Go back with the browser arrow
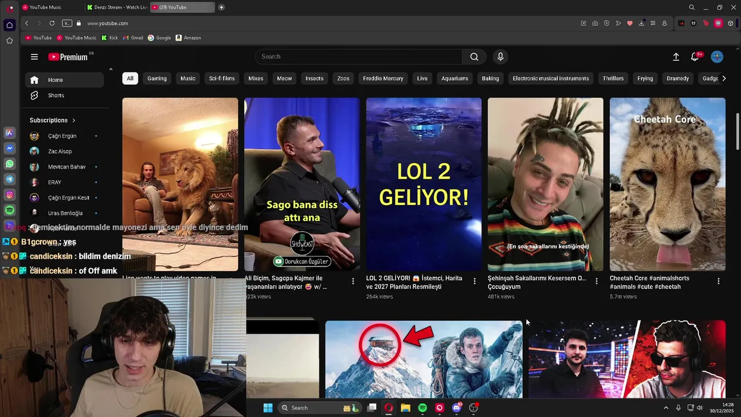This screenshot has width=741, height=417. [27, 23]
